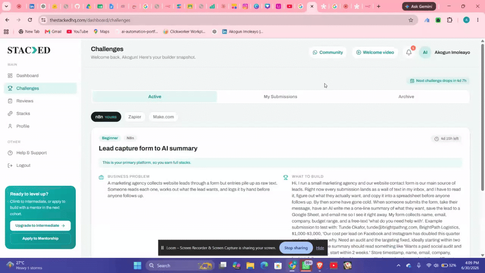Switch to the LinkedIn browser tab

(32, 6)
